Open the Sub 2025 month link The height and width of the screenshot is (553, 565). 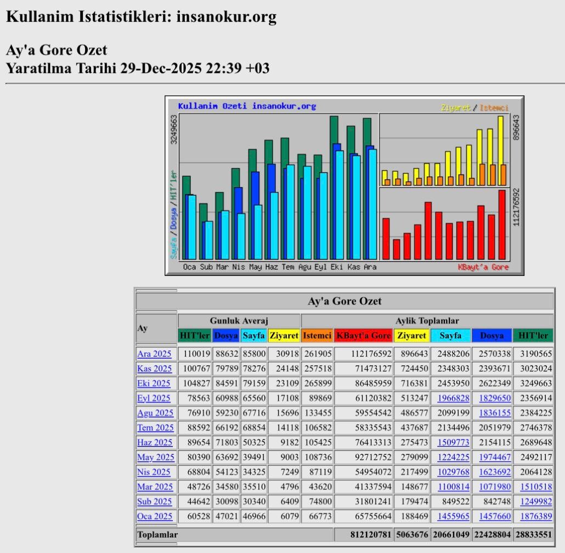click(x=154, y=501)
